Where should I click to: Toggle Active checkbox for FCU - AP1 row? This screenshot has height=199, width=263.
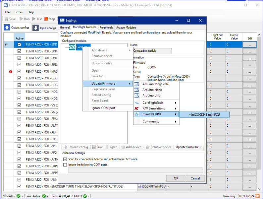tap(19, 146)
